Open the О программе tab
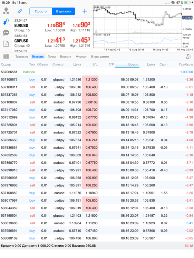Screen dimensions: 194x258 100,57
